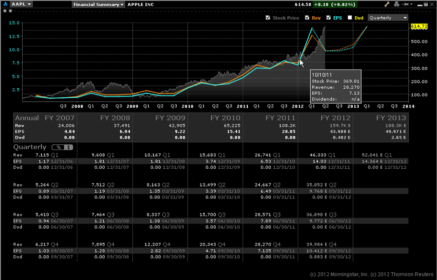Click the green +0.10 (+0.02%) change
Screen dimensions: 437x280
[x=335, y=4]
